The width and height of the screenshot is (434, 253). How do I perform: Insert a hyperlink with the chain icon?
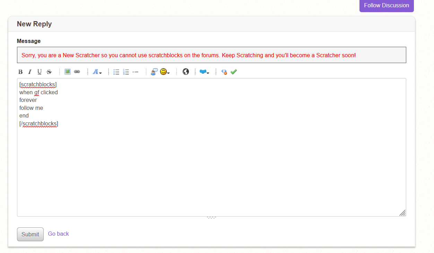77,72
